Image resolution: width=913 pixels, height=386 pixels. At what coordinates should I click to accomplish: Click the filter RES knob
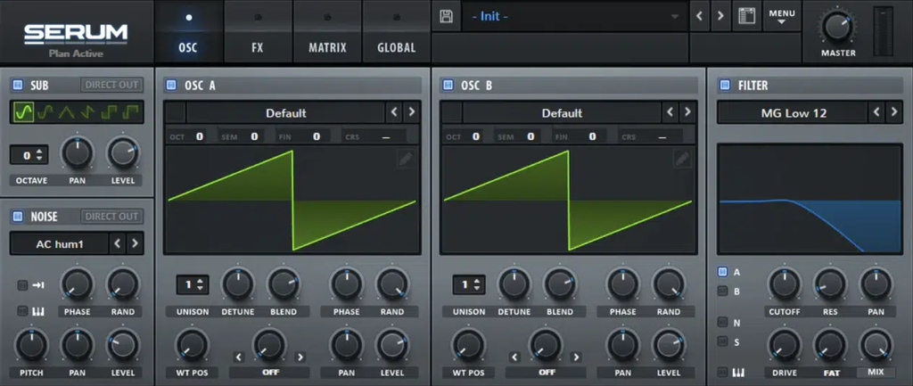830,284
